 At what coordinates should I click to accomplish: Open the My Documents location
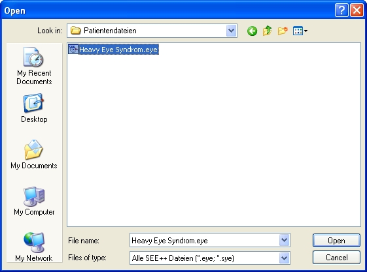point(34,155)
